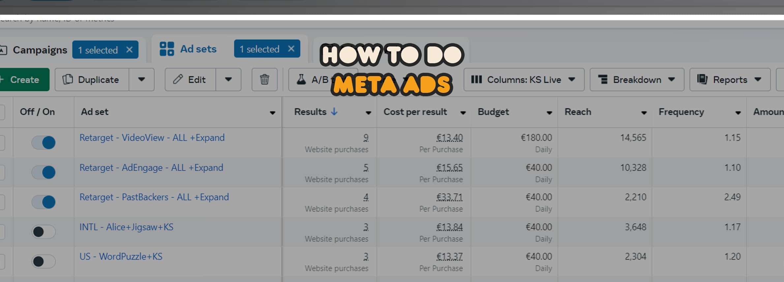Click the Ad sets grid icon

click(166, 49)
